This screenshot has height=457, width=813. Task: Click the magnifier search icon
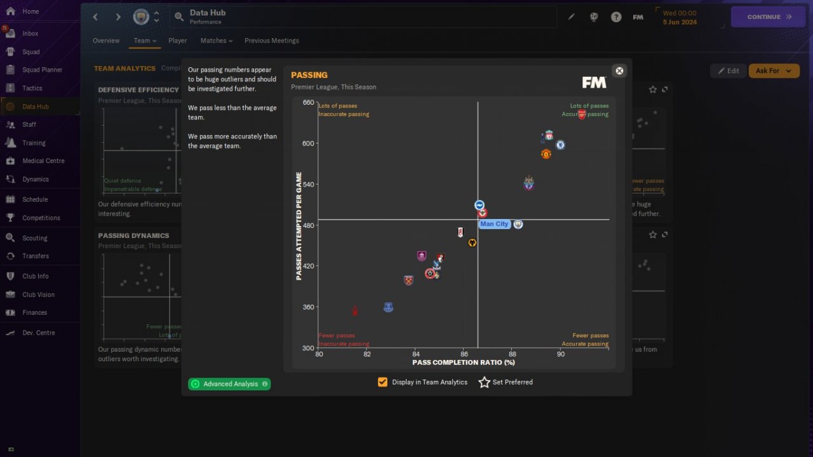pos(179,17)
